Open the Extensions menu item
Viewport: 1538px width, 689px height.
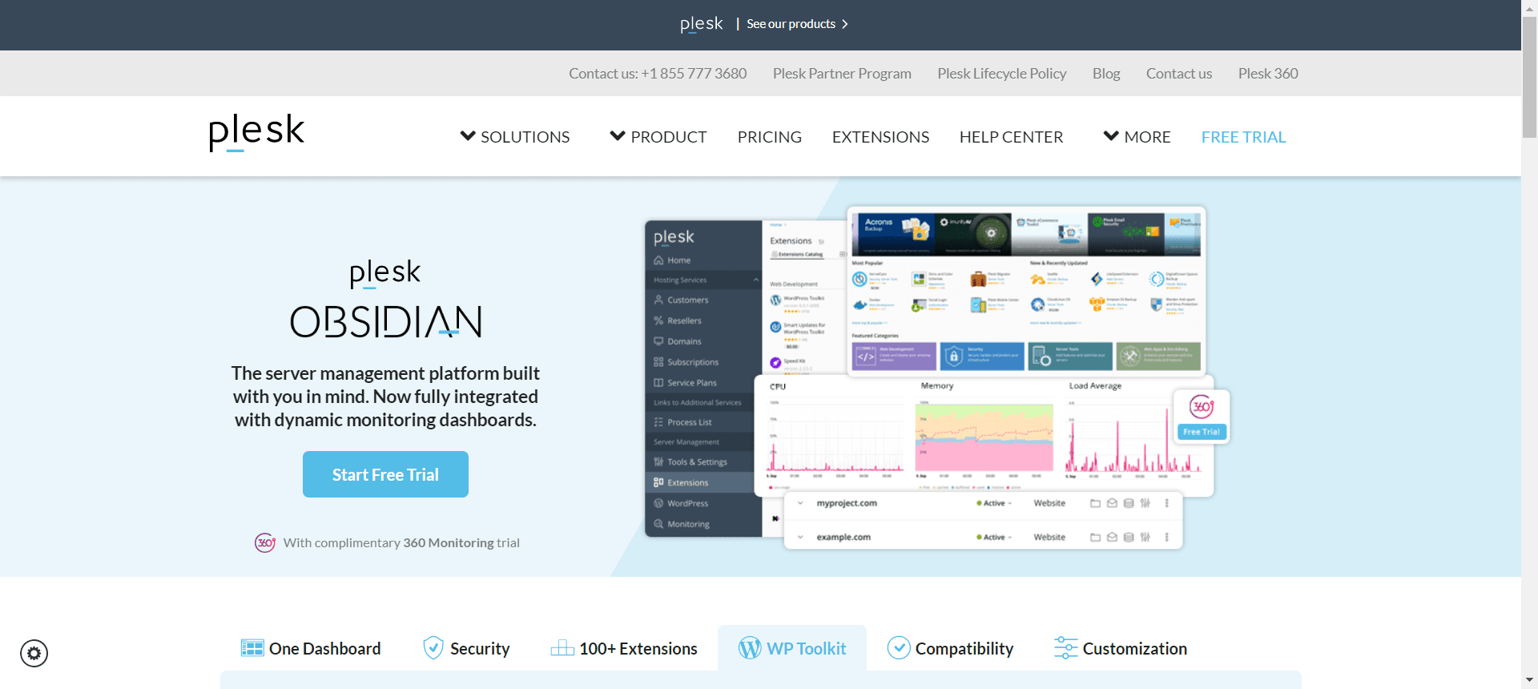880,137
